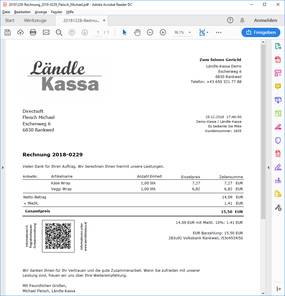
Task: Open the Anzeige menu
Action: coord(41,12)
